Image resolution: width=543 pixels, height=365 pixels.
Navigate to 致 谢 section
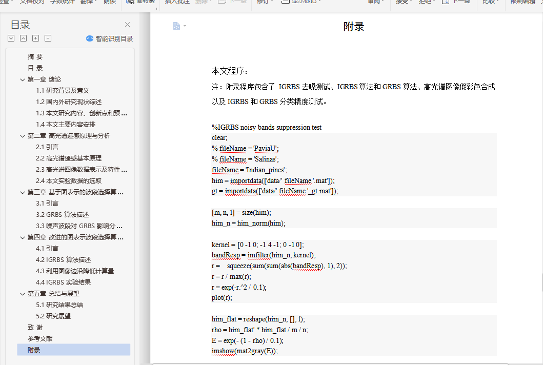coord(35,327)
